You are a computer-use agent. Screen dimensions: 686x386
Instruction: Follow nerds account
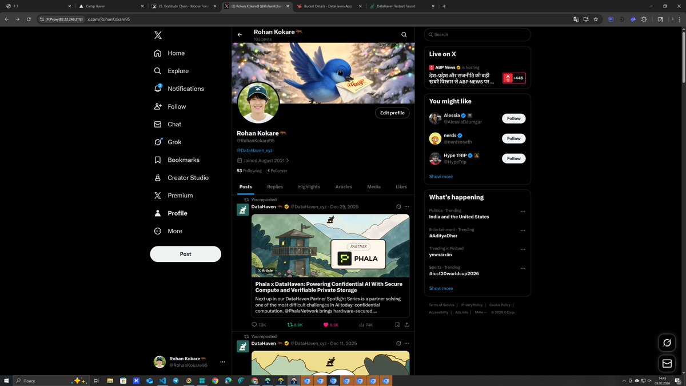coord(513,138)
